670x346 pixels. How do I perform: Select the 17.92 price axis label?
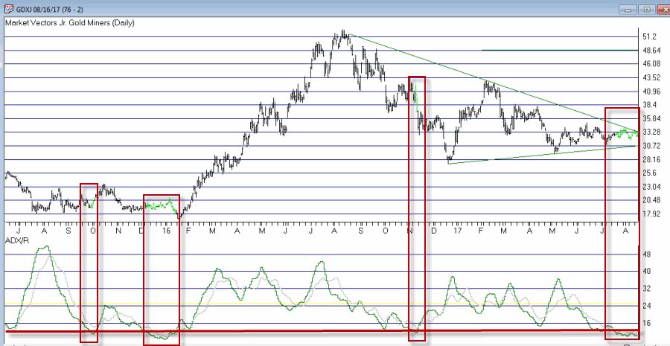[x=651, y=214]
